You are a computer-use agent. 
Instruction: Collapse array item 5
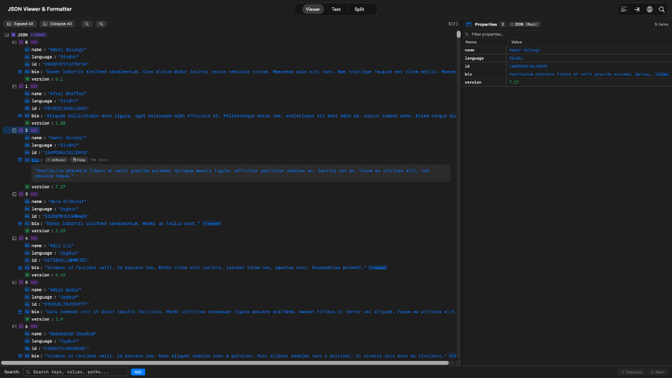tap(14, 282)
